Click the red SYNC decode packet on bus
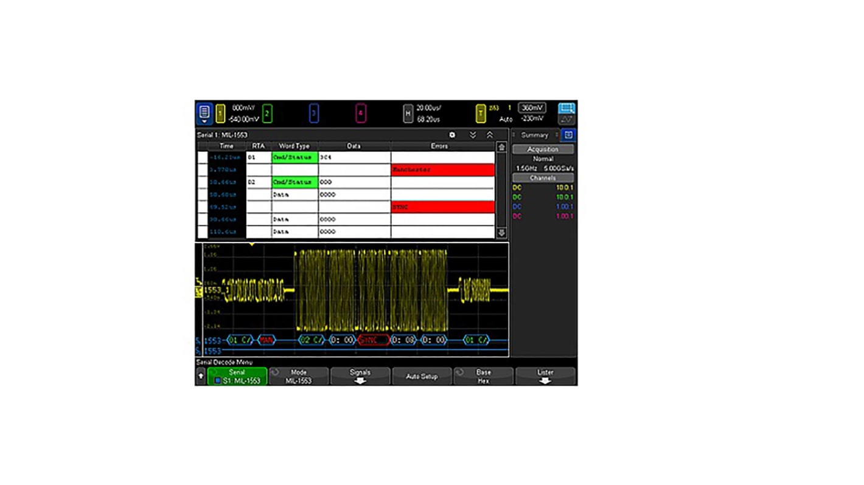The image size is (864, 485). point(373,340)
